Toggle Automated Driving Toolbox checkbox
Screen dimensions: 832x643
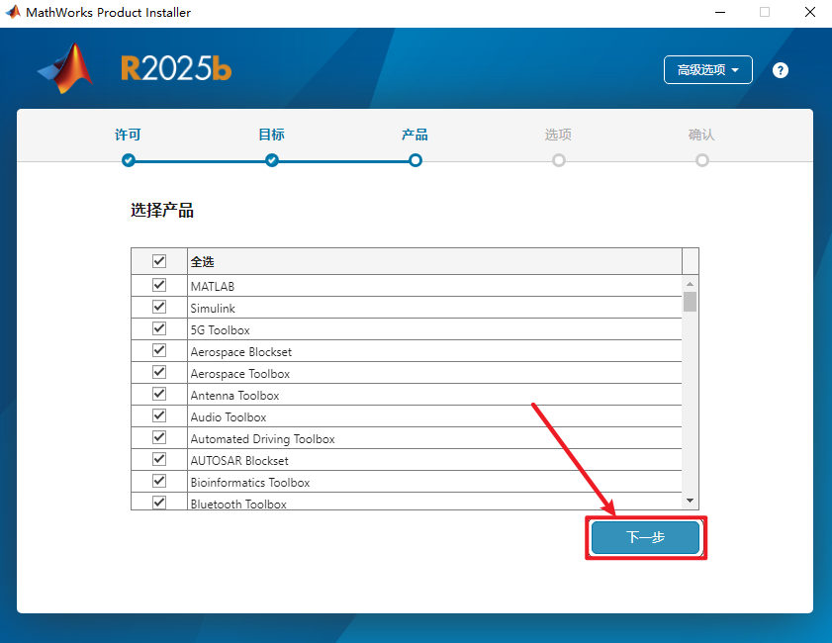[159, 437]
